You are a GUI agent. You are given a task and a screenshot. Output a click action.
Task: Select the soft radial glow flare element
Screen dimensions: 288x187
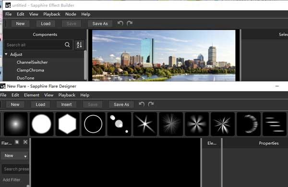pyautogui.click(x=16, y=124)
